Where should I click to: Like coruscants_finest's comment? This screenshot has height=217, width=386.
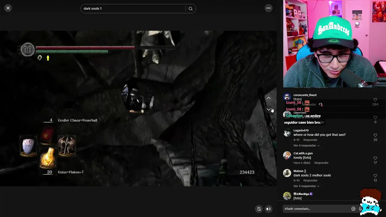(x=375, y=100)
